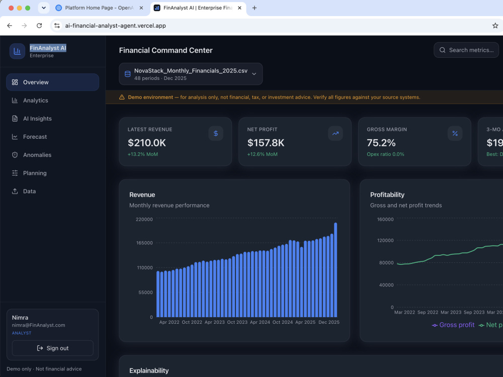Click the sign out arrow icon
The image size is (503, 377).
click(40, 348)
